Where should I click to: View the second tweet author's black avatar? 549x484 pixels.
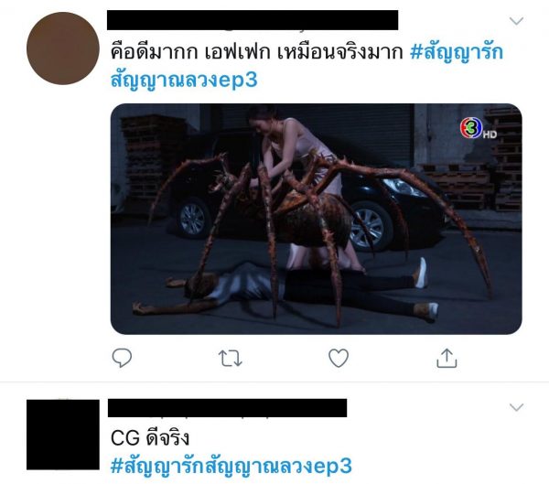click(x=63, y=435)
